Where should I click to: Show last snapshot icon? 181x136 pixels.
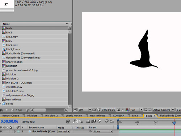point(123,110)
